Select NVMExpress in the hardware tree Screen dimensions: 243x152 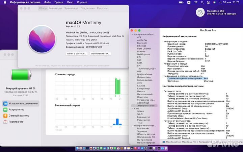(143, 54)
